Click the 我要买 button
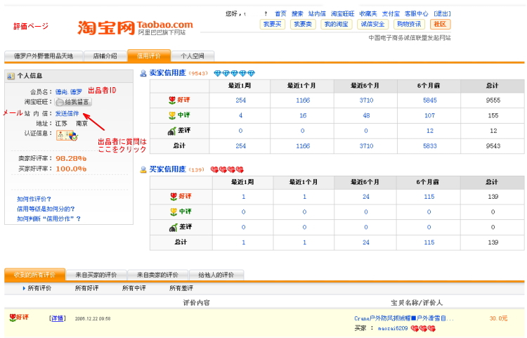 272,24
